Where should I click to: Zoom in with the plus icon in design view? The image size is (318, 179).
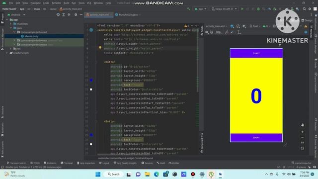(302, 132)
